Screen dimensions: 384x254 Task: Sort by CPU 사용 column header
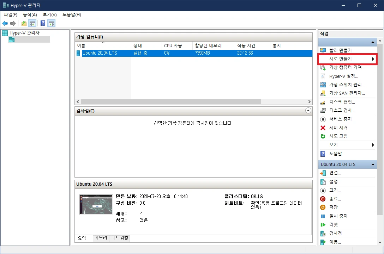coord(177,46)
